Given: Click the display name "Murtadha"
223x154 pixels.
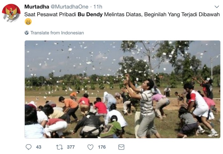Looking at the screenshot, I should pyautogui.click(x=37, y=7).
